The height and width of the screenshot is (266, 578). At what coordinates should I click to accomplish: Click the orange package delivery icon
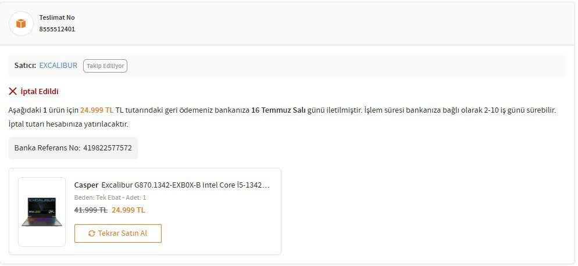pyautogui.click(x=21, y=23)
